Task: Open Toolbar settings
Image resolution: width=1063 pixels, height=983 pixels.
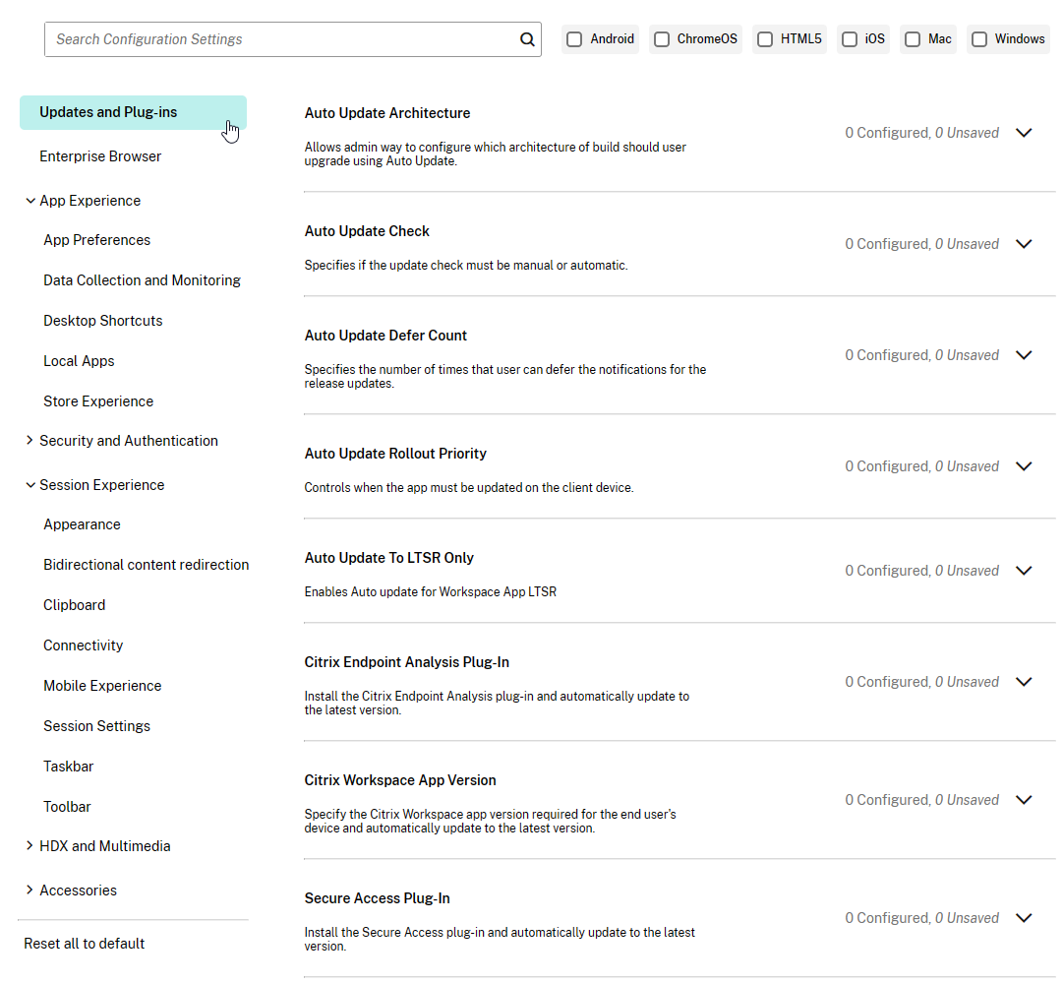Action: [67, 807]
